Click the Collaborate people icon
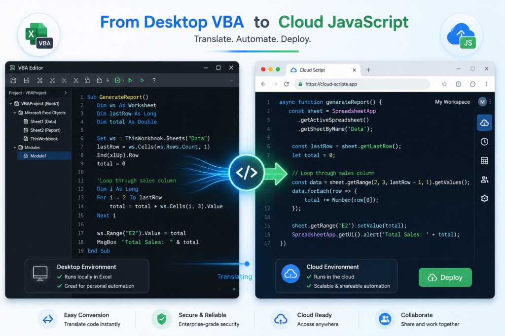 click(x=385, y=319)
